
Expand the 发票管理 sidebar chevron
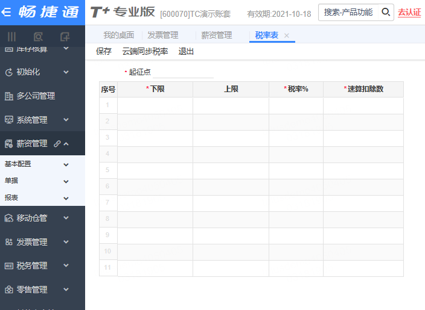66,242
